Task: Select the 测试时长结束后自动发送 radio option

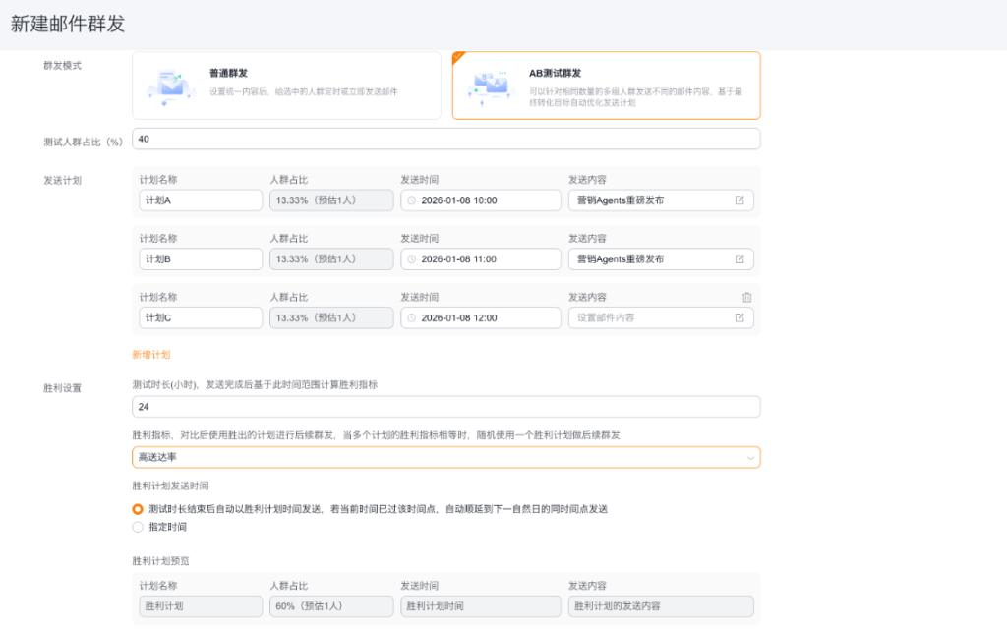Action: pos(138,509)
